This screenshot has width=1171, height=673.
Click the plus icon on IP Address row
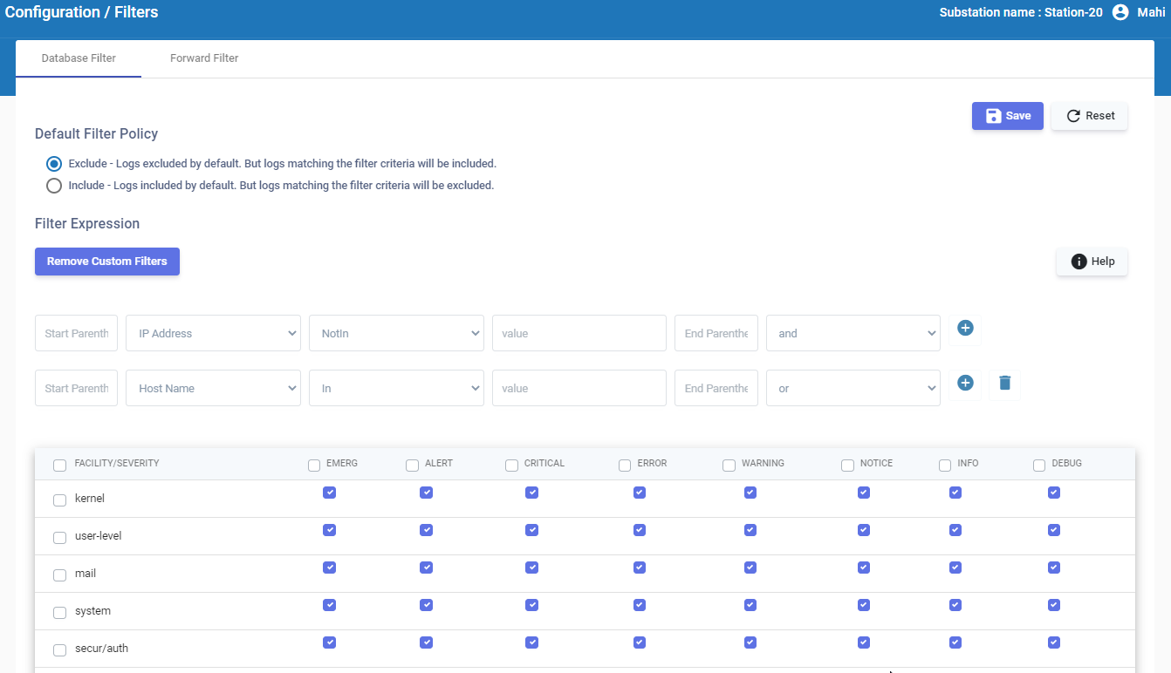tap(965, 329)
